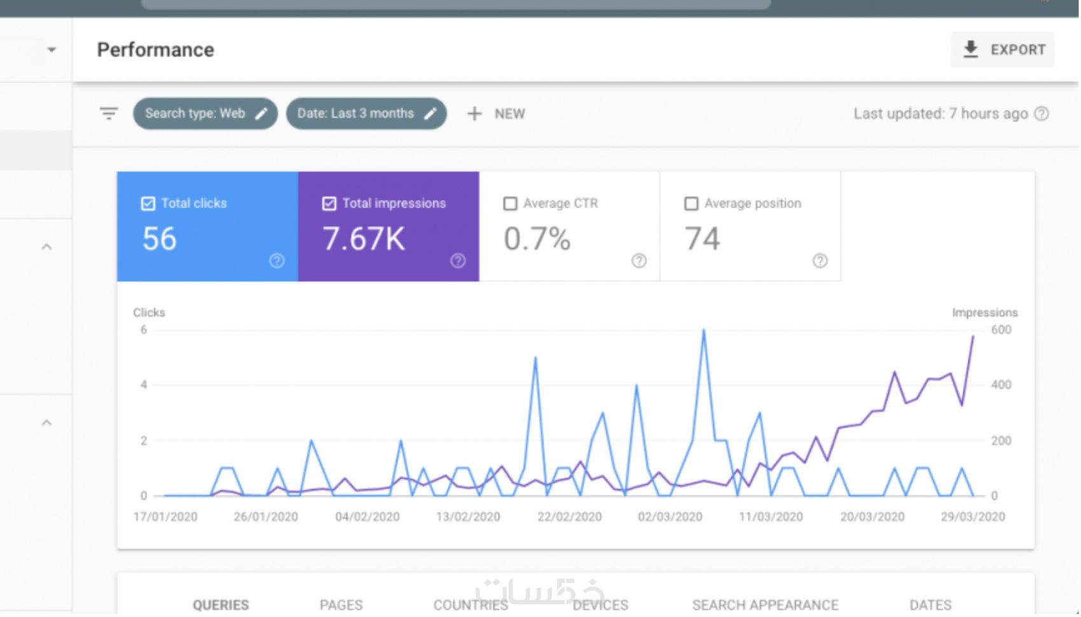The width and height of the screenshot is (1081, 617).
Task: Open help icon on Total impressions card
Action: pos(458,261)
